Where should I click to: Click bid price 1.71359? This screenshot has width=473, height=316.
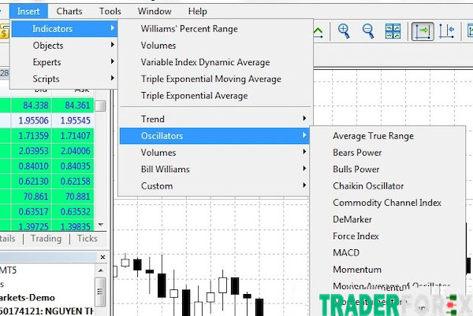point(33,136)
